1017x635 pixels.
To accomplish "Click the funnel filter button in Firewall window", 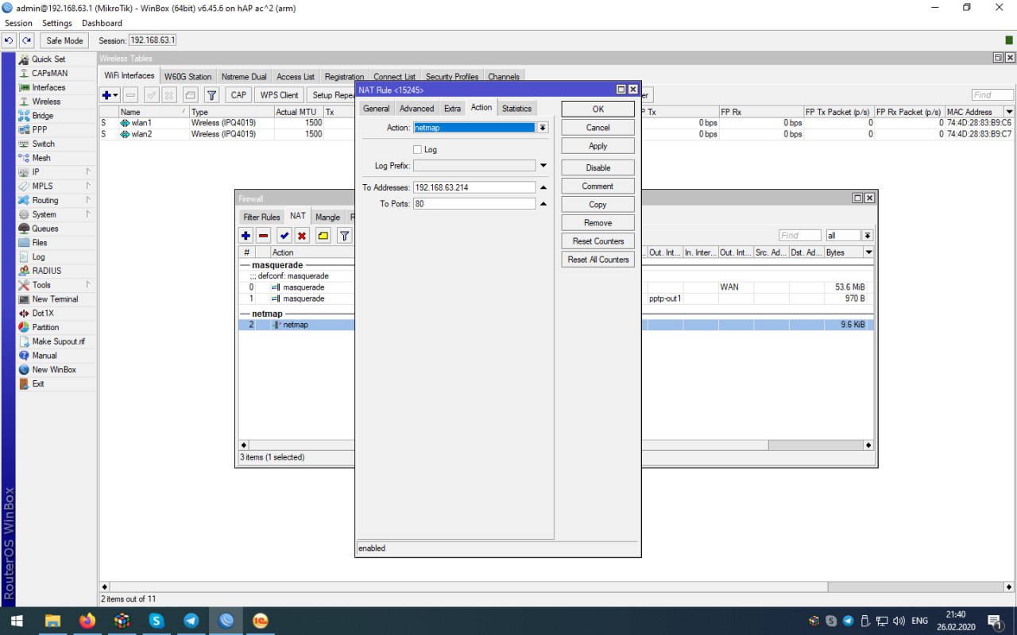I will click(x=344, y=236).
